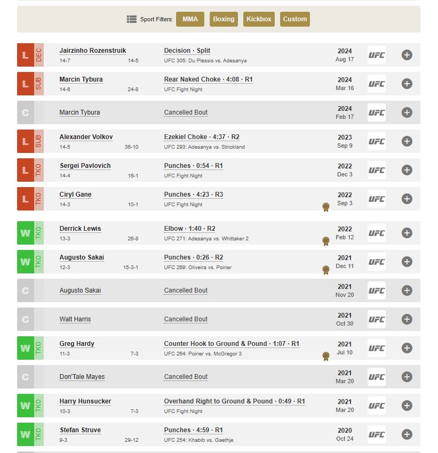This screenshot has width=438, height=453.
Task: Expand the Stefan Struve bout details
Action: pos(407,434)
